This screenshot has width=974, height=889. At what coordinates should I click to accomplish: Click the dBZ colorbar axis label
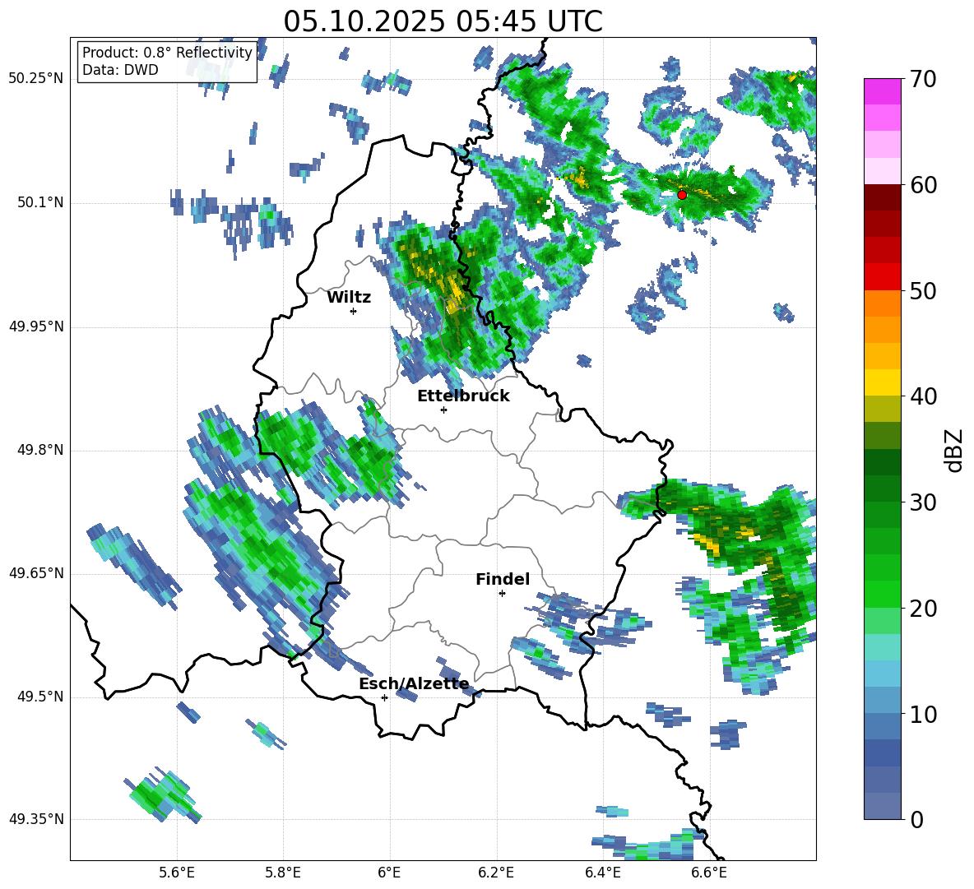click(x=955, y=450)
